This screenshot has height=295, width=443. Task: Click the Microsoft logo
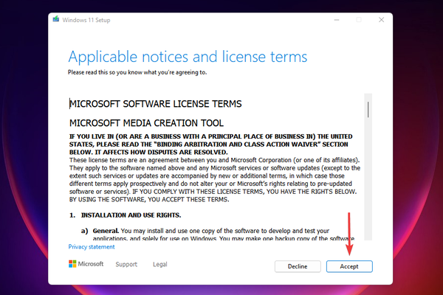click(86, 264)
